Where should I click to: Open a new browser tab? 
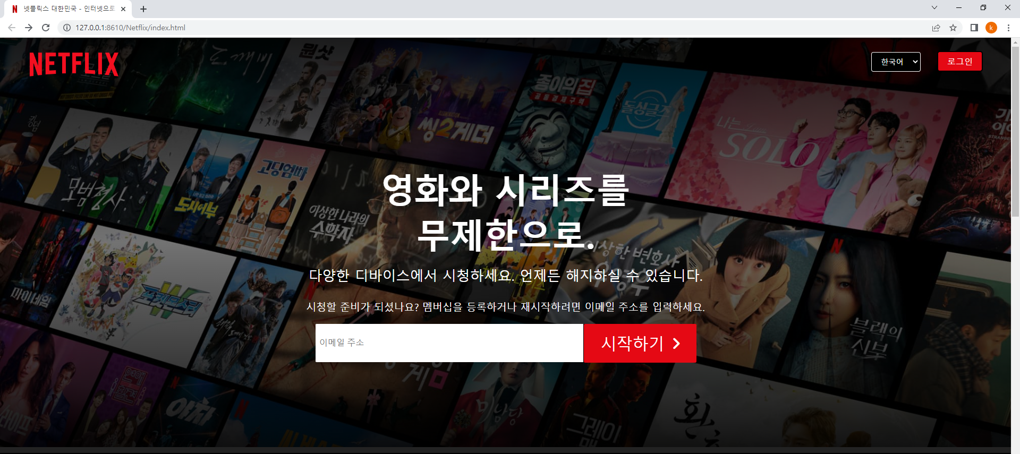click(143, 9)
